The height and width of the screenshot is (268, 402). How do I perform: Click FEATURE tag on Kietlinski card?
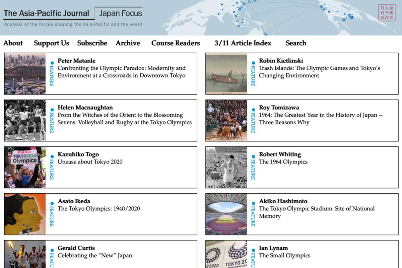[x=253, y=74]
